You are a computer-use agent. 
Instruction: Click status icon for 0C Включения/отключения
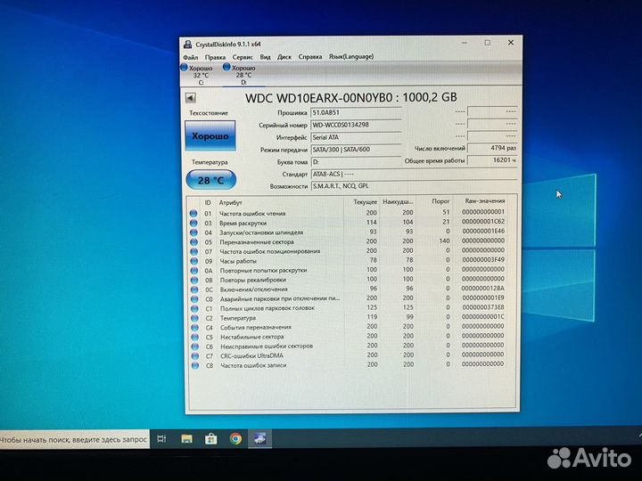pos(194,289)
